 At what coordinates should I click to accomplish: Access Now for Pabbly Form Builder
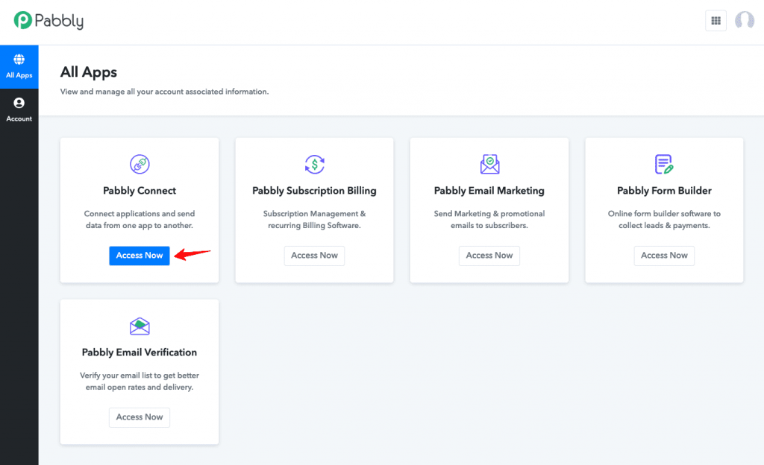click(664, 256)
